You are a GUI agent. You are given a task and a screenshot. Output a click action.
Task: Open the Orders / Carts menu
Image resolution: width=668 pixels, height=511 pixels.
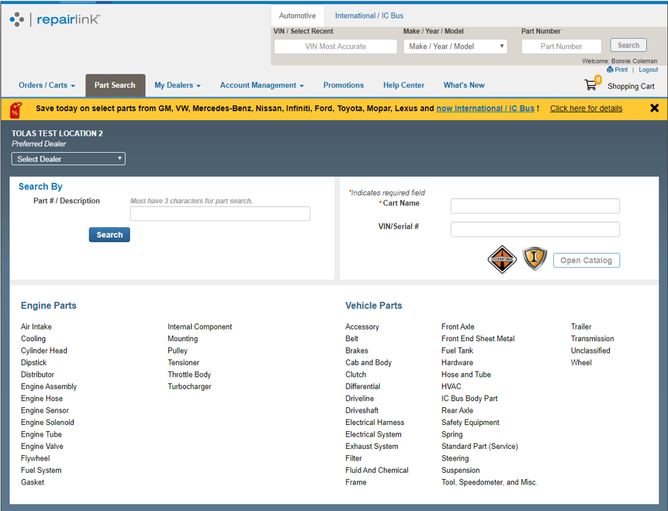tap(46, 85)
